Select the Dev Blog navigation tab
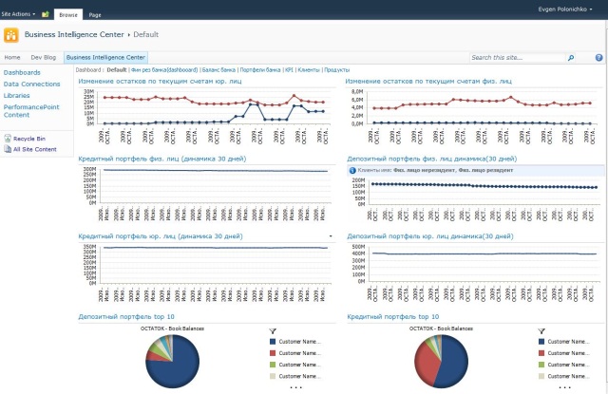 (x=44, y=58)
